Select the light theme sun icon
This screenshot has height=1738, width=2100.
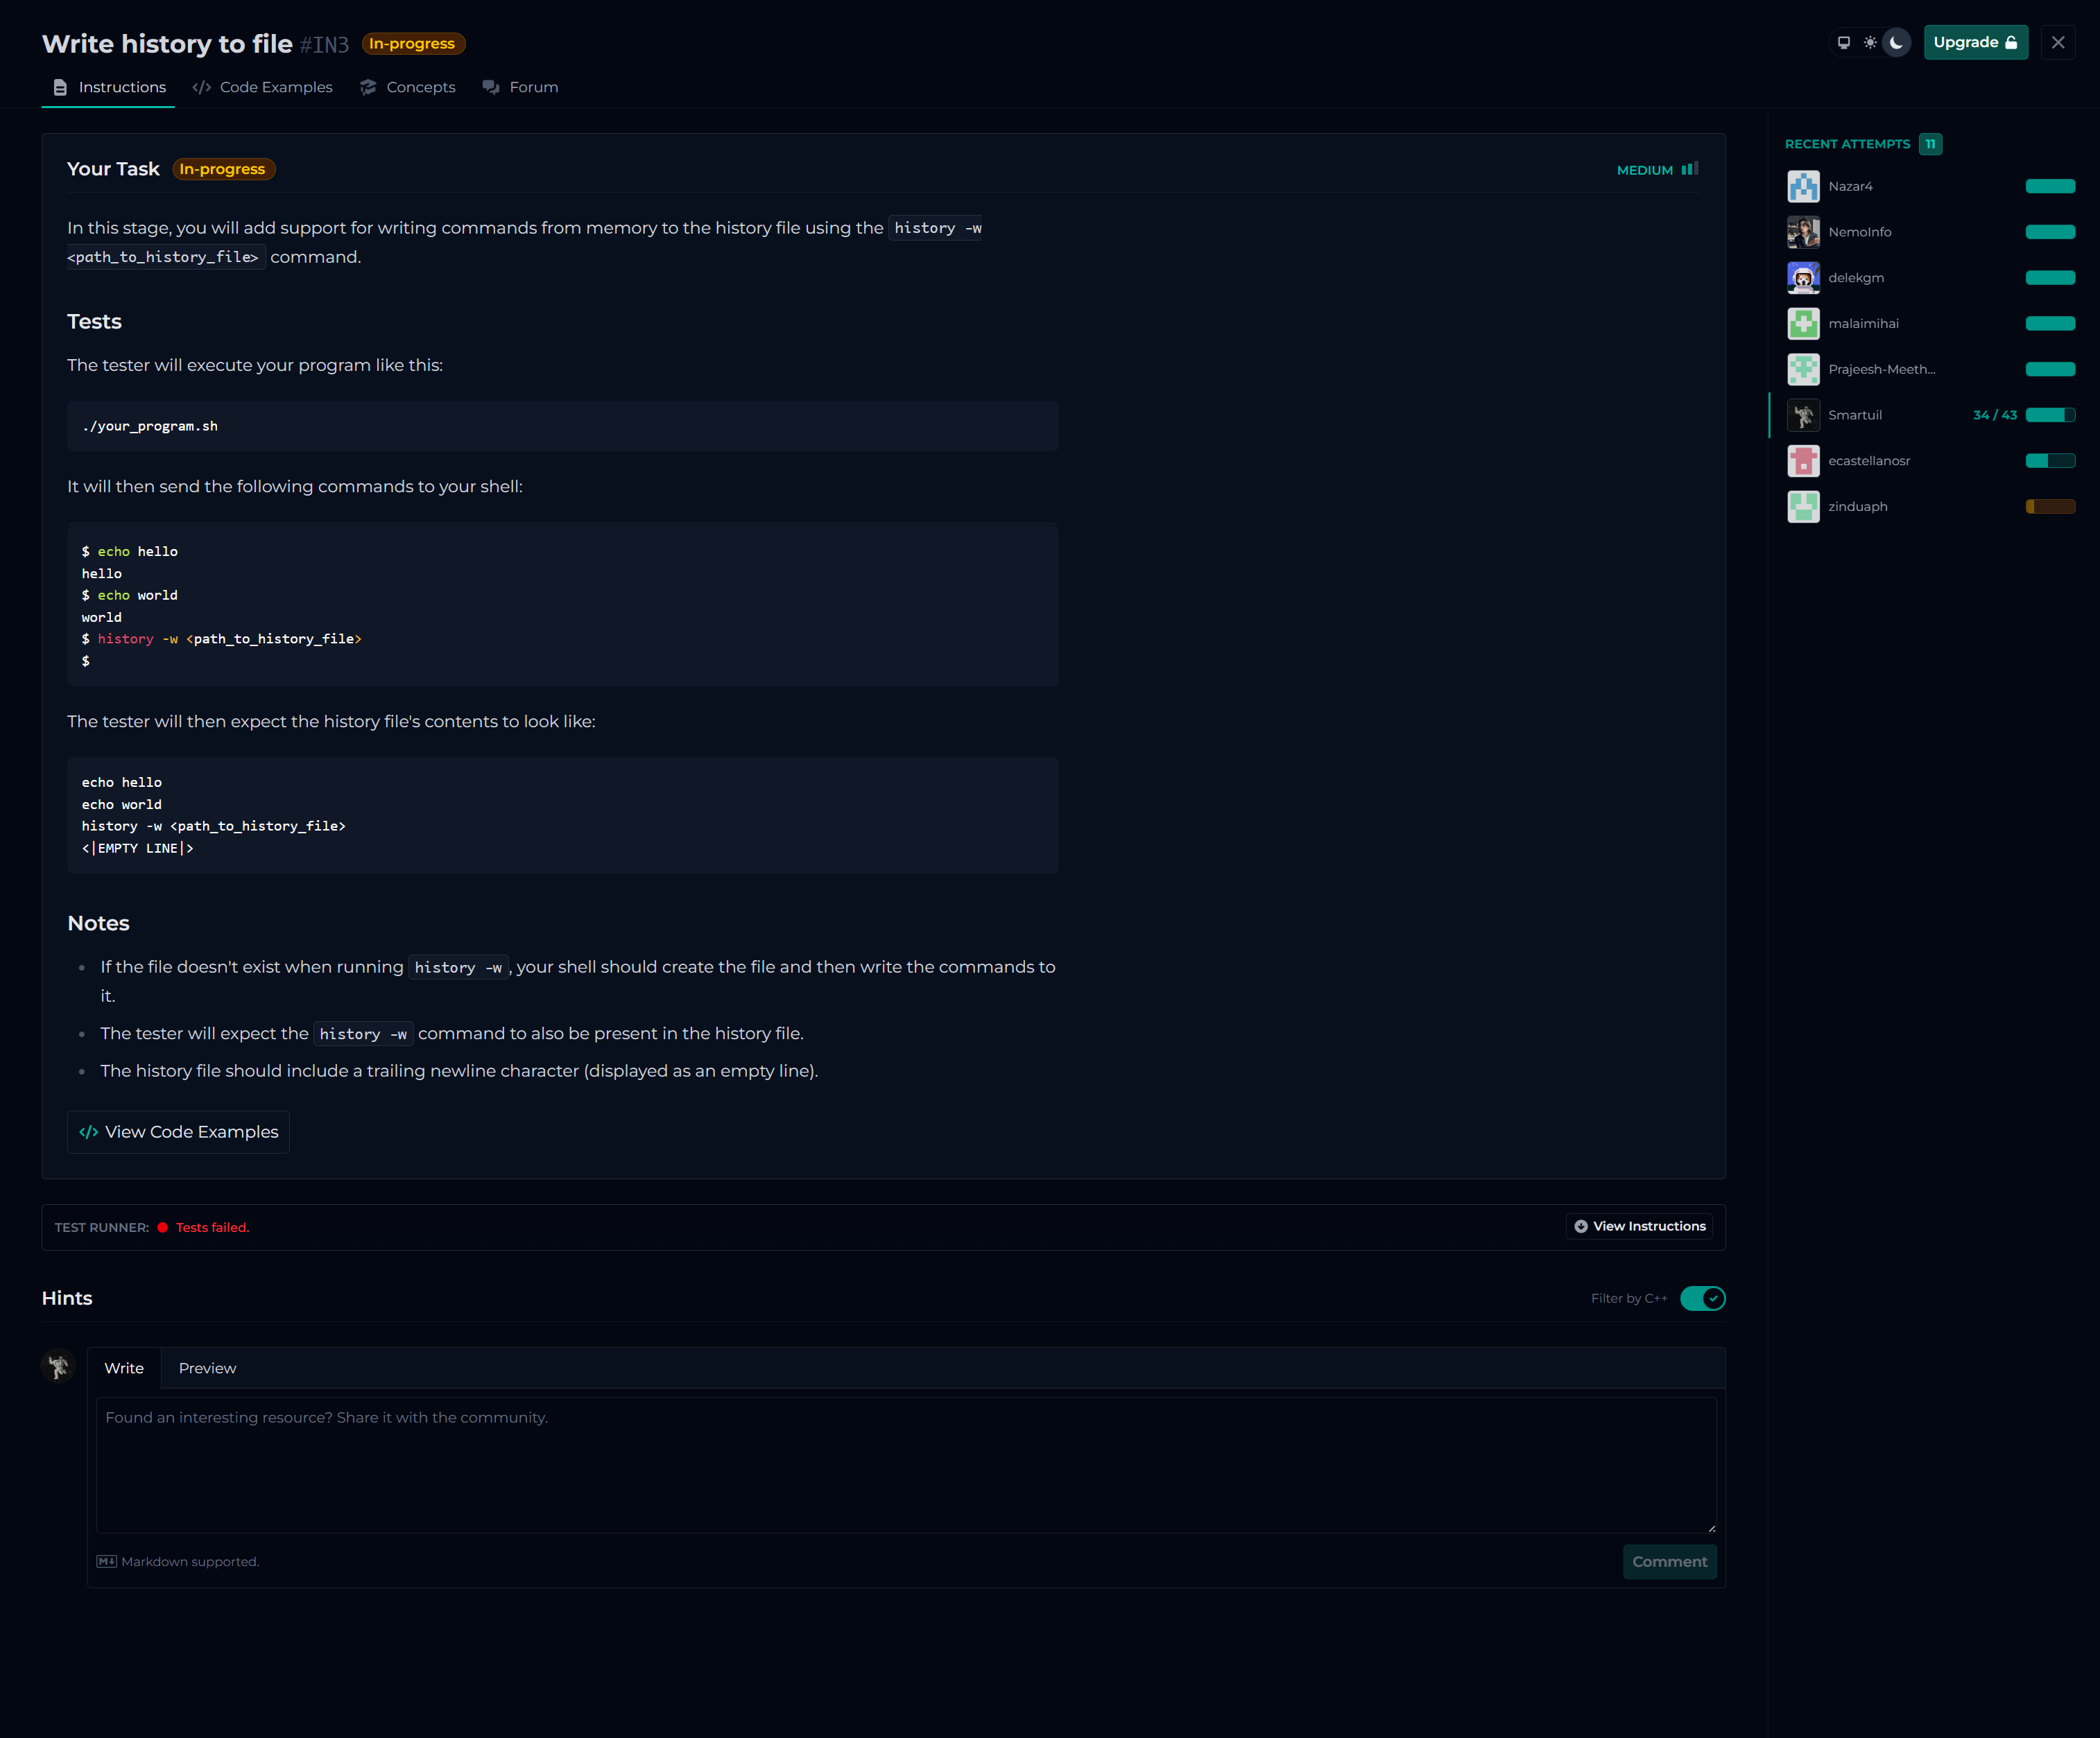[x=1870, y=43]
